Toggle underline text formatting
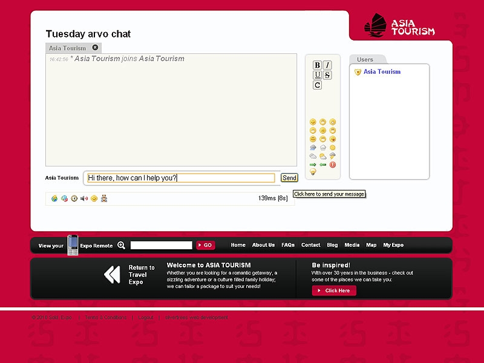 pos(317,75)
